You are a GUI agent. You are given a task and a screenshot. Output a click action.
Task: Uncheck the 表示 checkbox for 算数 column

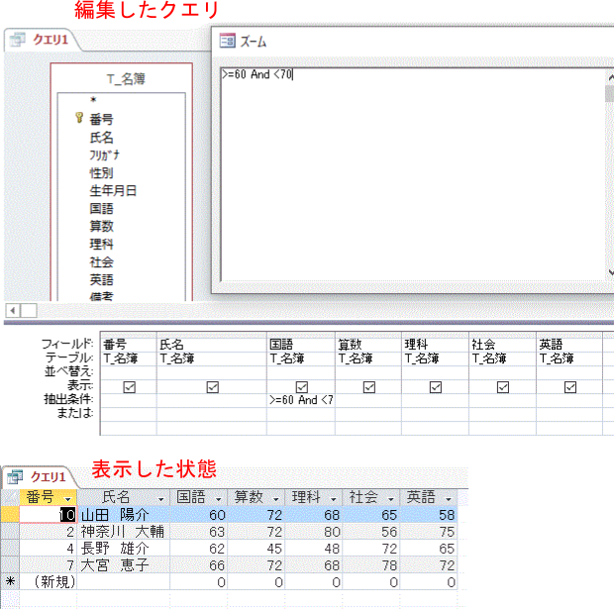point(369,387)
